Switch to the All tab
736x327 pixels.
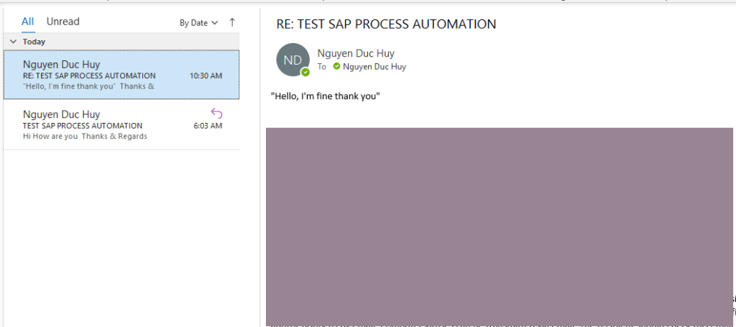(27, 22)
